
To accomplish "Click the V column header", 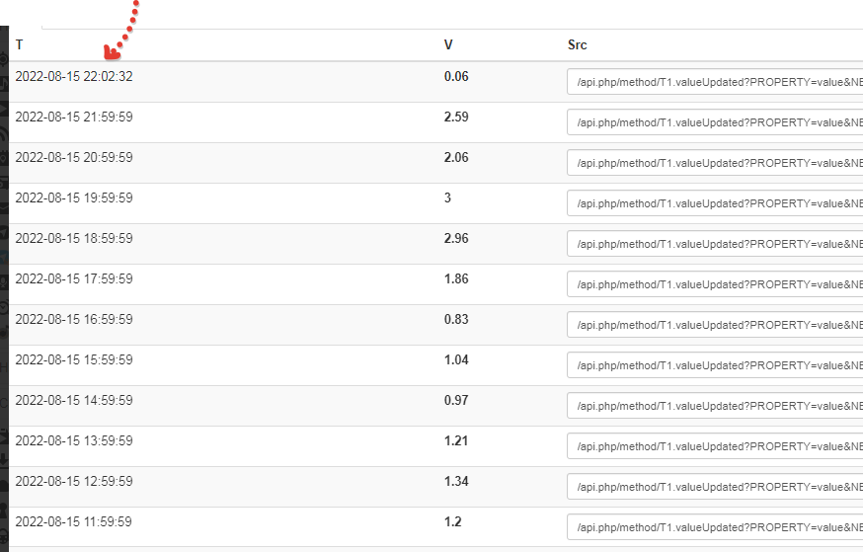I will (448, 44).
